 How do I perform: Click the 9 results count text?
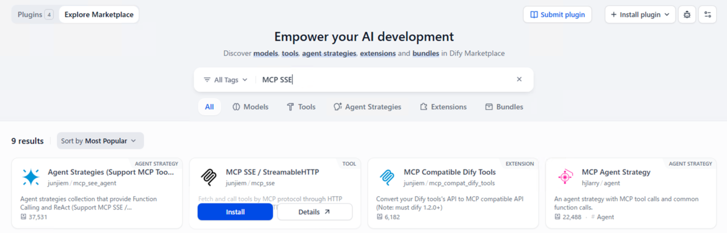pyautogui.click(x=27, y=141)
